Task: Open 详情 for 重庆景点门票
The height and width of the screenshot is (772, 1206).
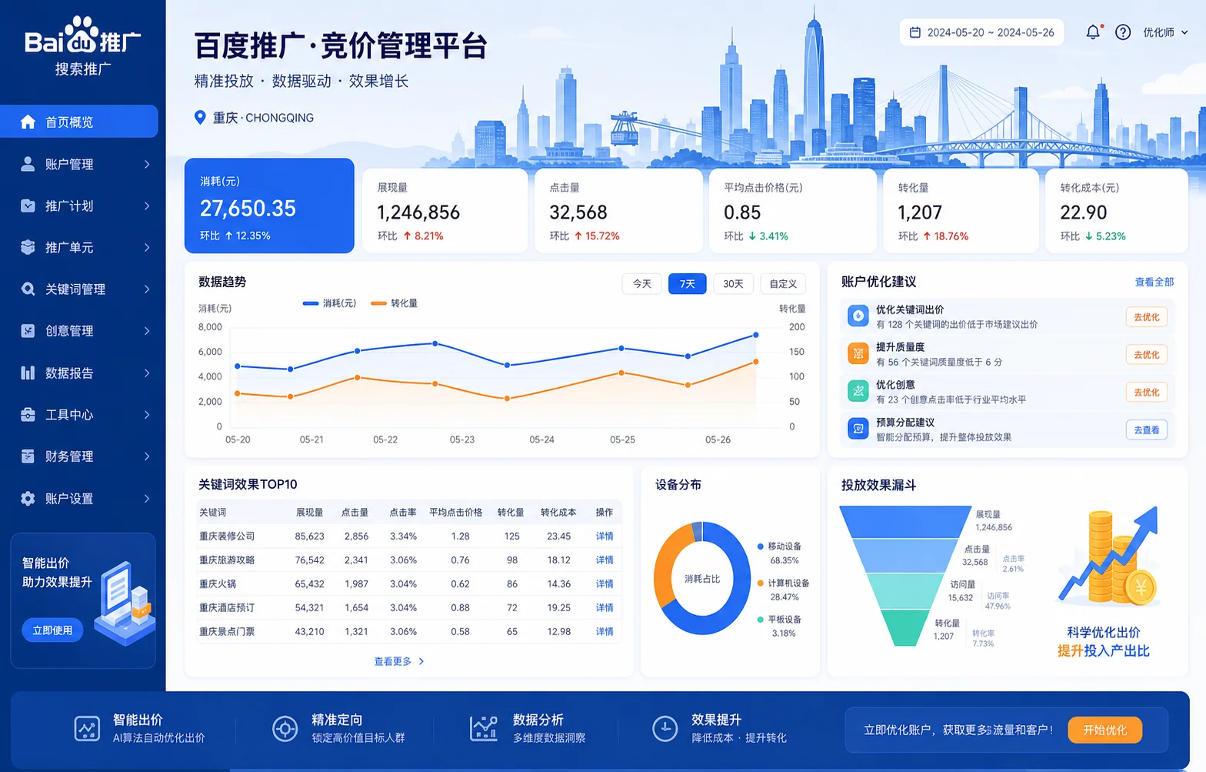Action: tap(605, 631)
